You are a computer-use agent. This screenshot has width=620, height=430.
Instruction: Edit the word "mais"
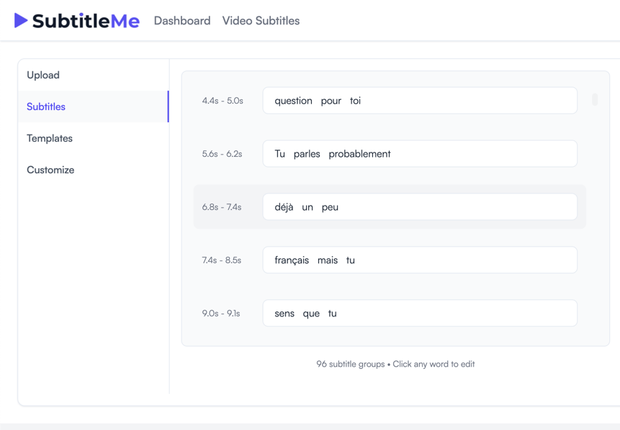(328, 260)
